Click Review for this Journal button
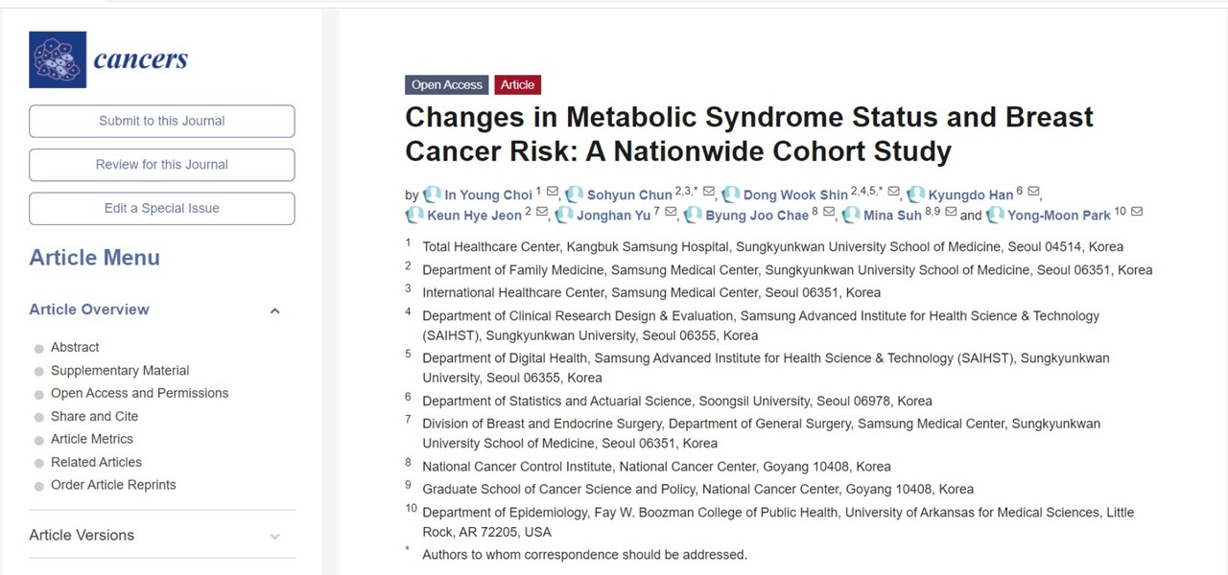 click(162, 165)
